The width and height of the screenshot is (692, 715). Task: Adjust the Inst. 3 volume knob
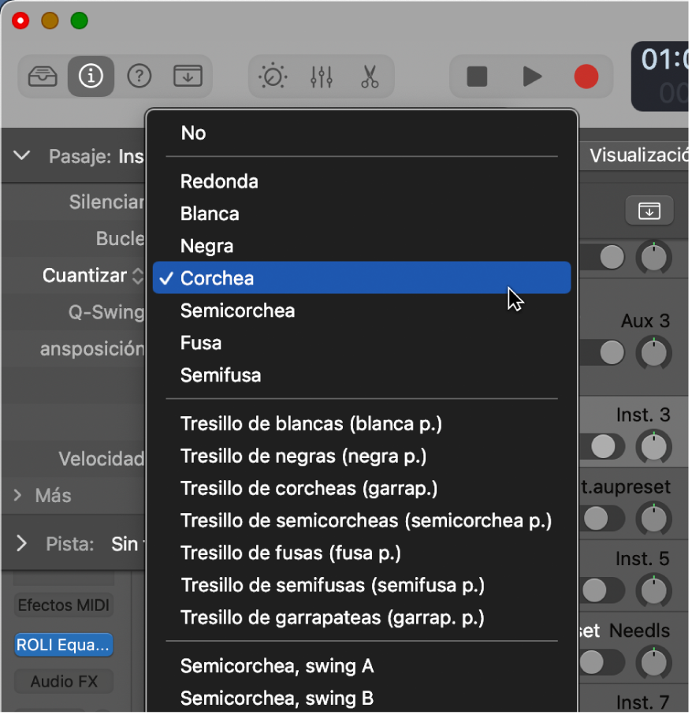coord(653,446)
